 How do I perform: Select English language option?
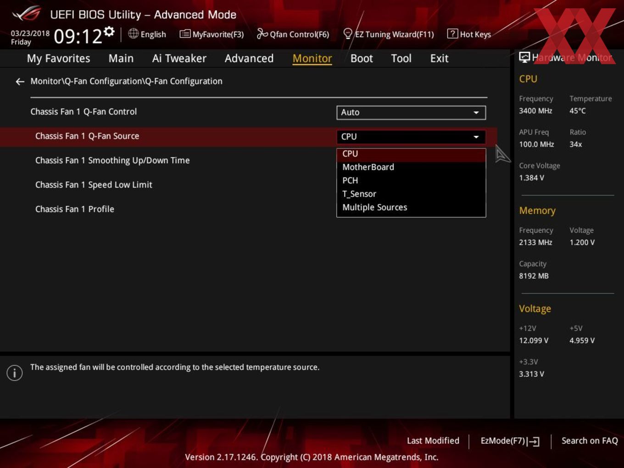click(x=153, y=34)
